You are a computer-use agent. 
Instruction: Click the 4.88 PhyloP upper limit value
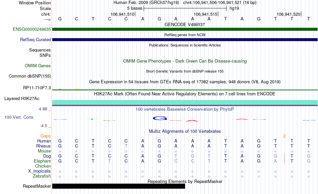point(43,109)
